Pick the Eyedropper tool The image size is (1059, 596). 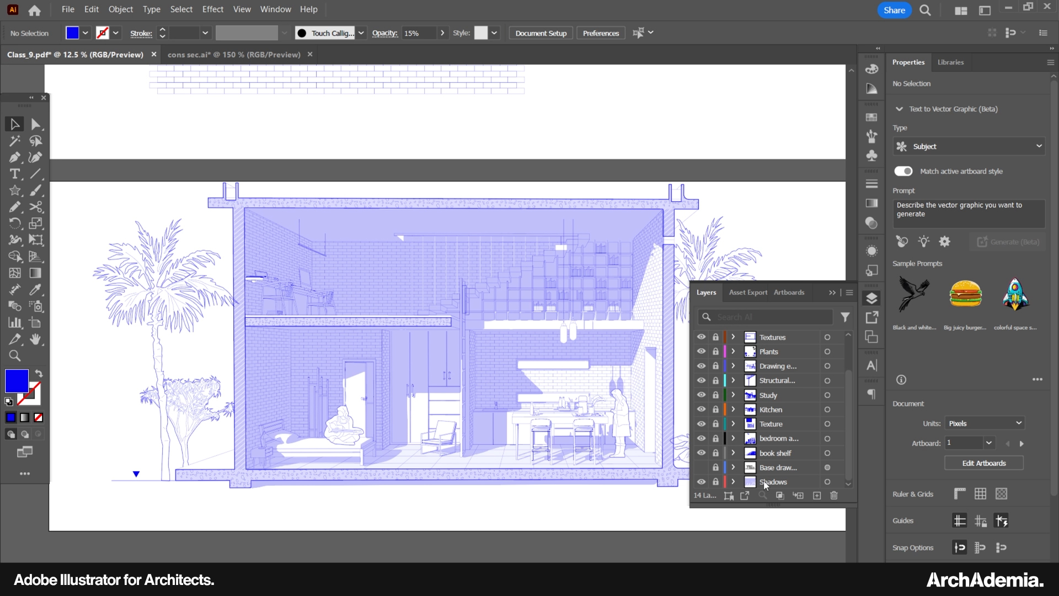tap(36, 290)
